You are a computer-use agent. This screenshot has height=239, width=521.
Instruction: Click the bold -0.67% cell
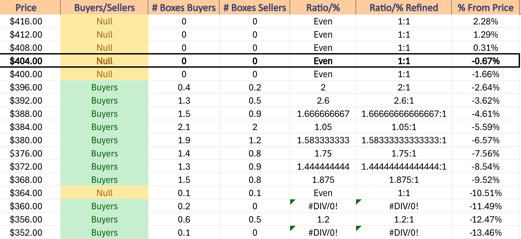tap(485, 61)
